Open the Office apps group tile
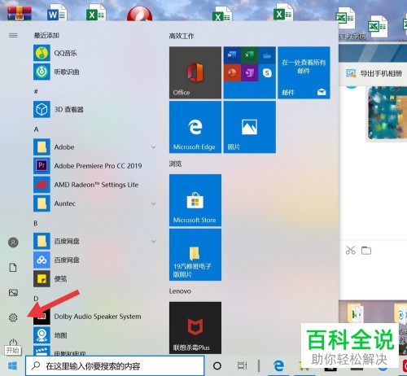 point(250,72)
